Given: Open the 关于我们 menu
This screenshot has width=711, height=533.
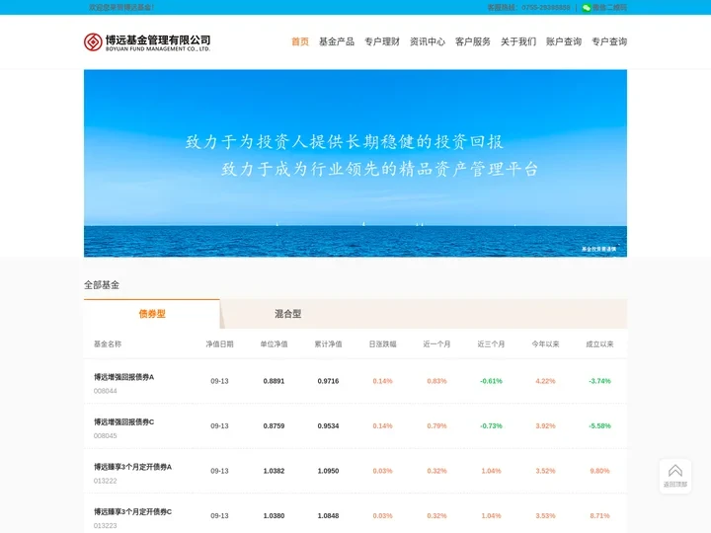Looking at the screenshot, I should [x=518, y=41].
